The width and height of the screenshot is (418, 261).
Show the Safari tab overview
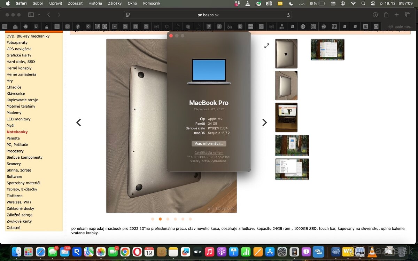pos(408,15)
